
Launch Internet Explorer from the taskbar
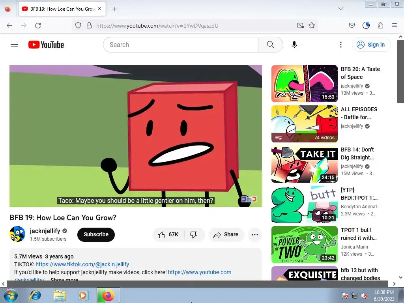pos(35,295)
